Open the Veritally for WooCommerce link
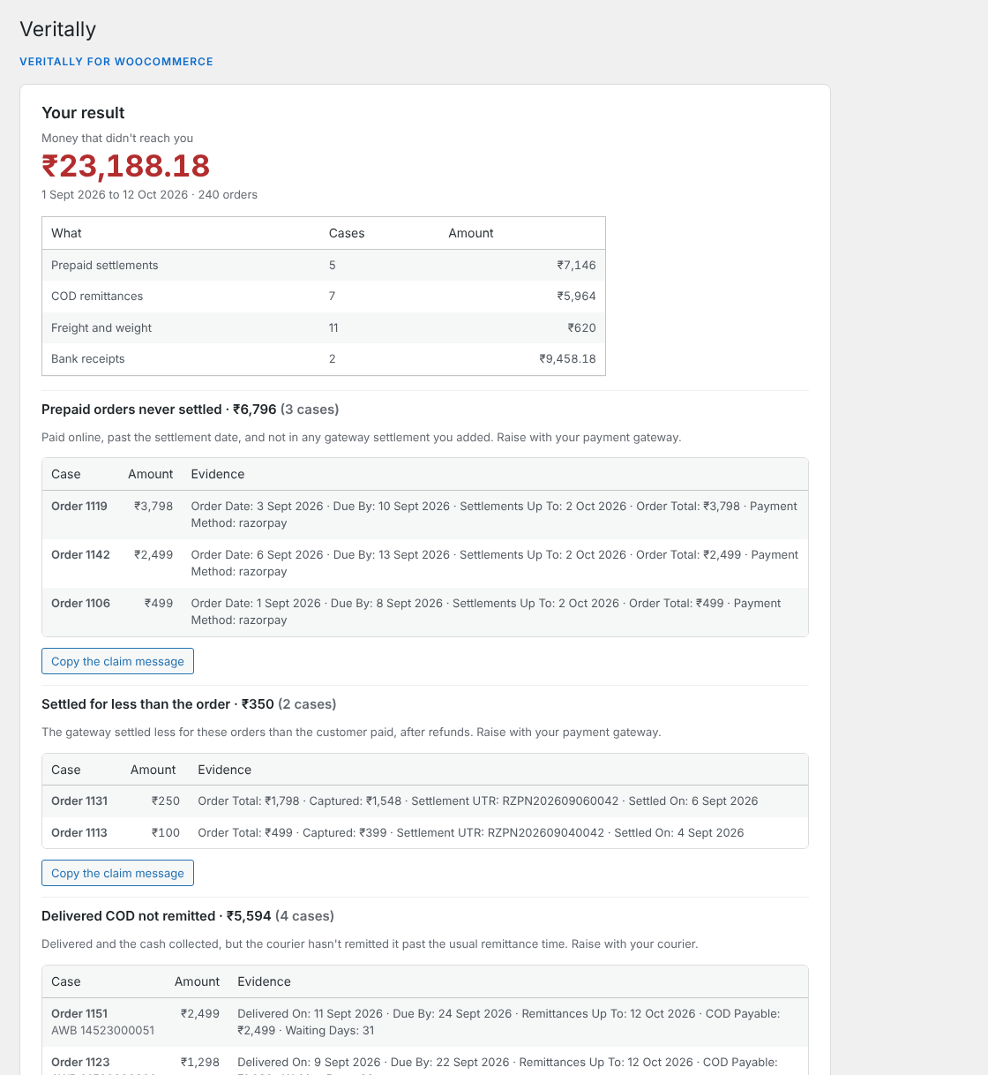This screenshot has width=988, height=1075. point(116,62)
